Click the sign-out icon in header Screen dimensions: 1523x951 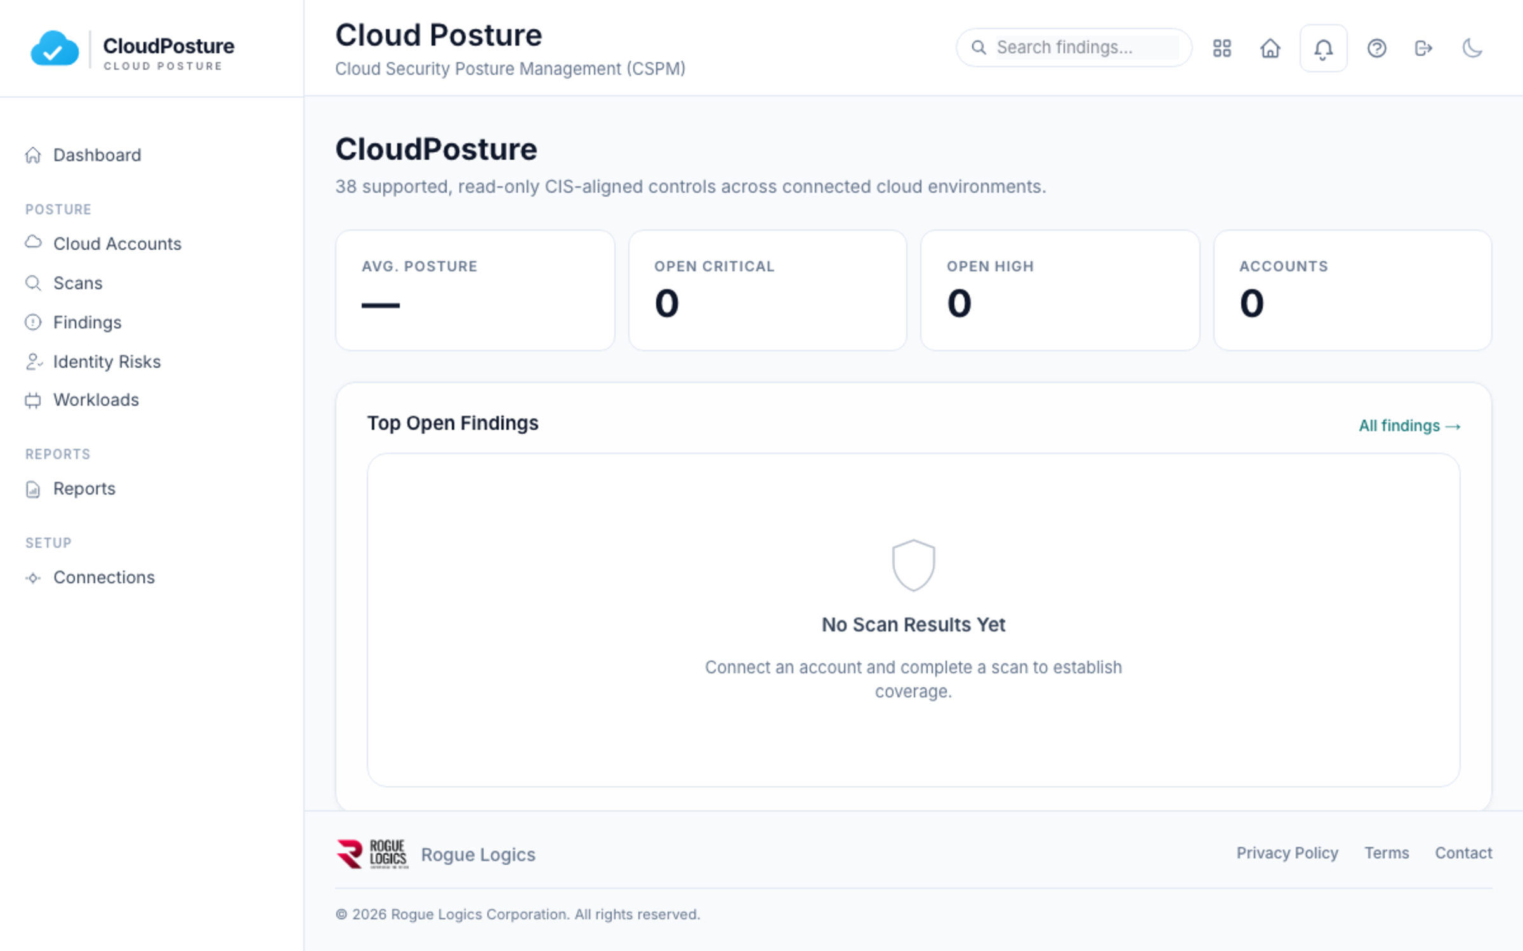coord(1423,48)
